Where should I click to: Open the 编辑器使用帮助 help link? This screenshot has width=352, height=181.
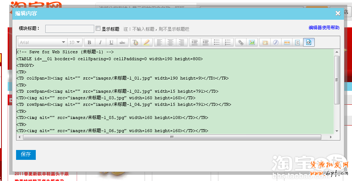coord(324,28)
